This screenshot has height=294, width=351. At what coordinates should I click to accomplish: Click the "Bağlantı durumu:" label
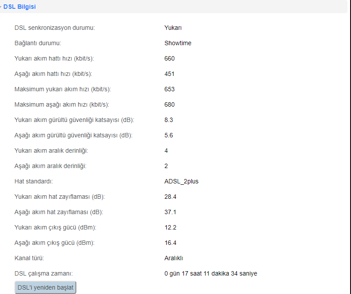(x=38, y=43)
